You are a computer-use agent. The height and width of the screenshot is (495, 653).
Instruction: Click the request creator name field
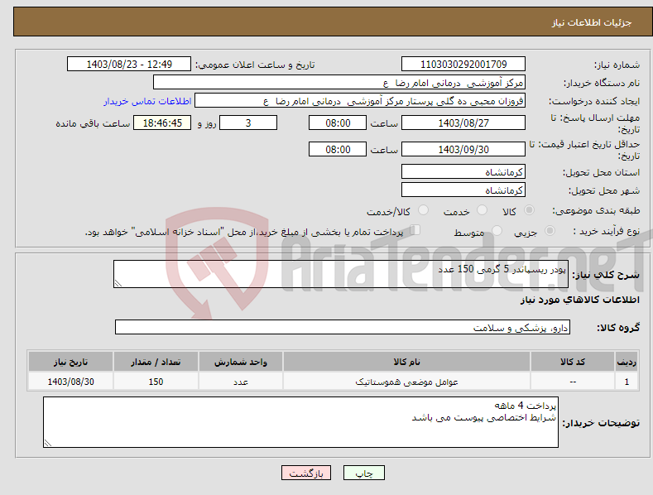[360, 101]
